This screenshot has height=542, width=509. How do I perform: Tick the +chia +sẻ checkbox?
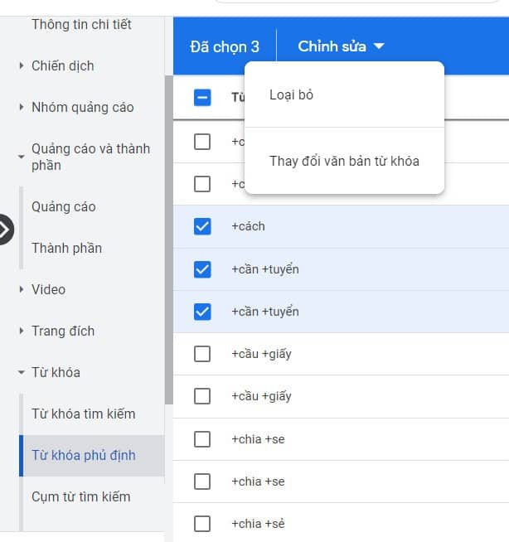click(x=202, y=524)
